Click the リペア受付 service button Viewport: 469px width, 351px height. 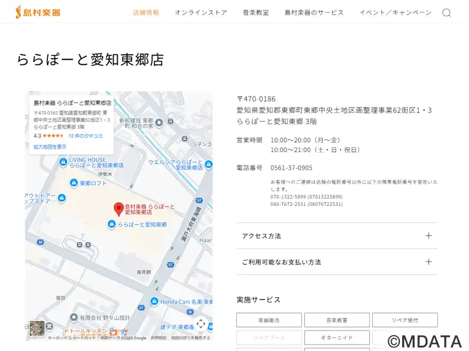tap(405, 321)
